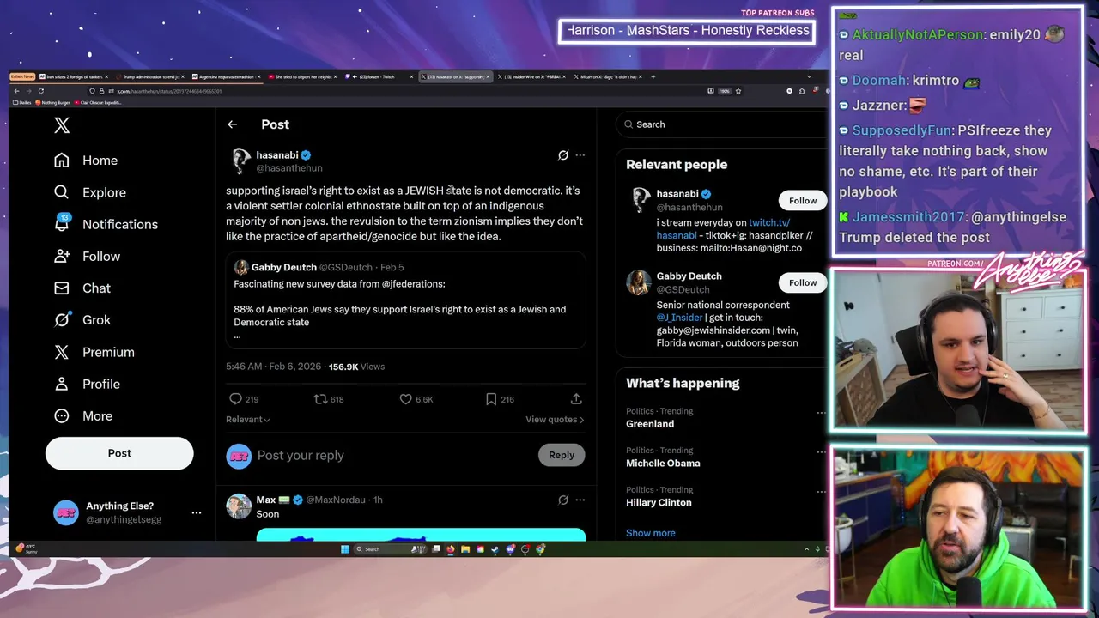Open the browser tab list dropdown arrow
Viewport: 1099px width, 618px height.
pyautogui.click(x=809, y=76)
